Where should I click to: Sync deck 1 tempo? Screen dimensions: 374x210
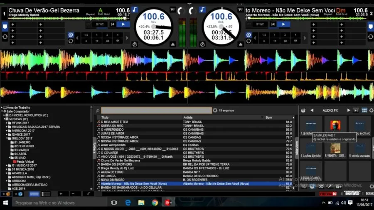click(100, 24)
